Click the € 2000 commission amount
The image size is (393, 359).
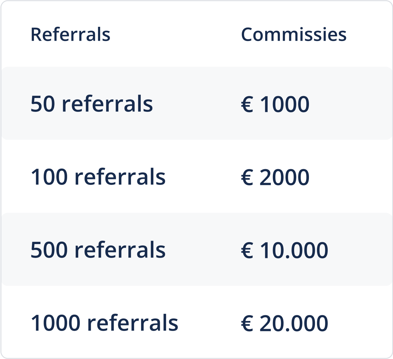click(275, 177)
